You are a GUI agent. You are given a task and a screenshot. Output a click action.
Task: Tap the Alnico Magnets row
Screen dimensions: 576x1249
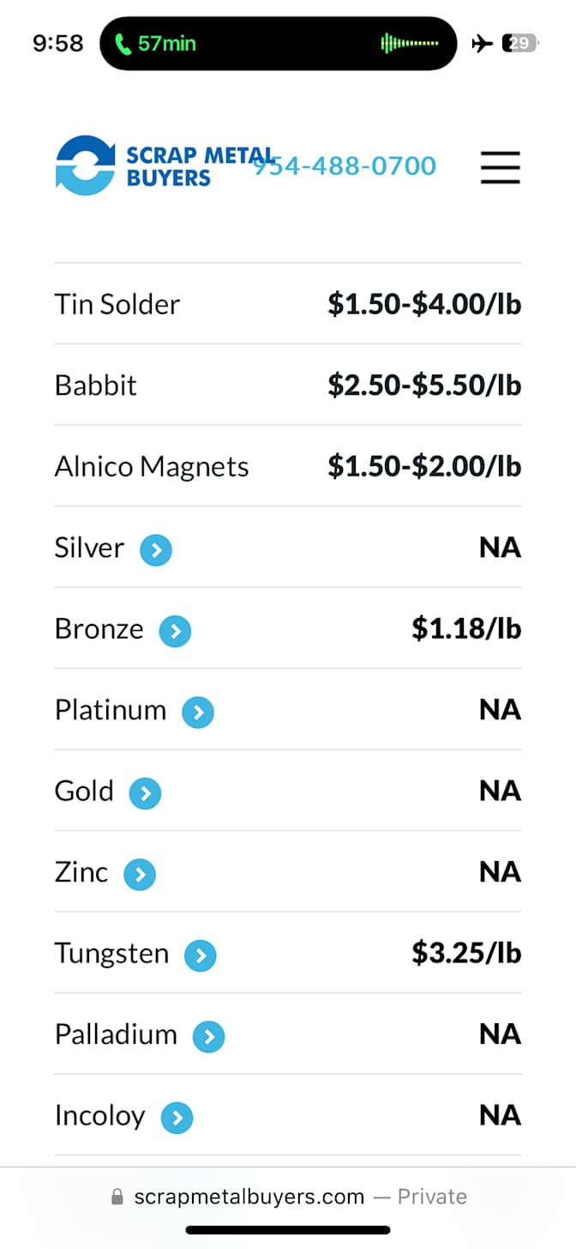click(x=288, y=467)
